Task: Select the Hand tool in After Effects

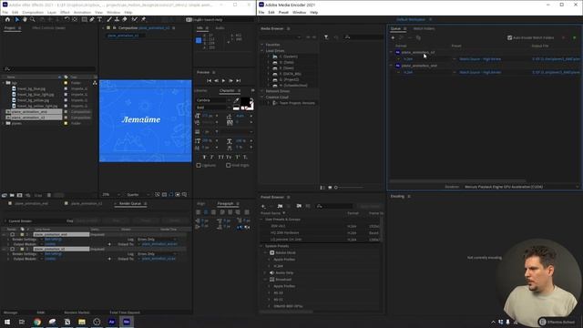Action: click(x=25, y=19)
